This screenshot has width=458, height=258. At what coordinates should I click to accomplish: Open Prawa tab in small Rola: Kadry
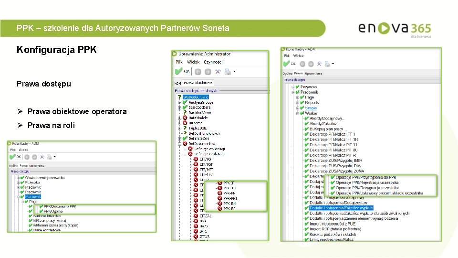(x=24, y=166)
